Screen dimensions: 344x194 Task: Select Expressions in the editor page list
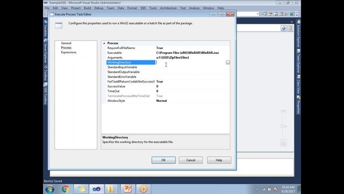[69, 52]
